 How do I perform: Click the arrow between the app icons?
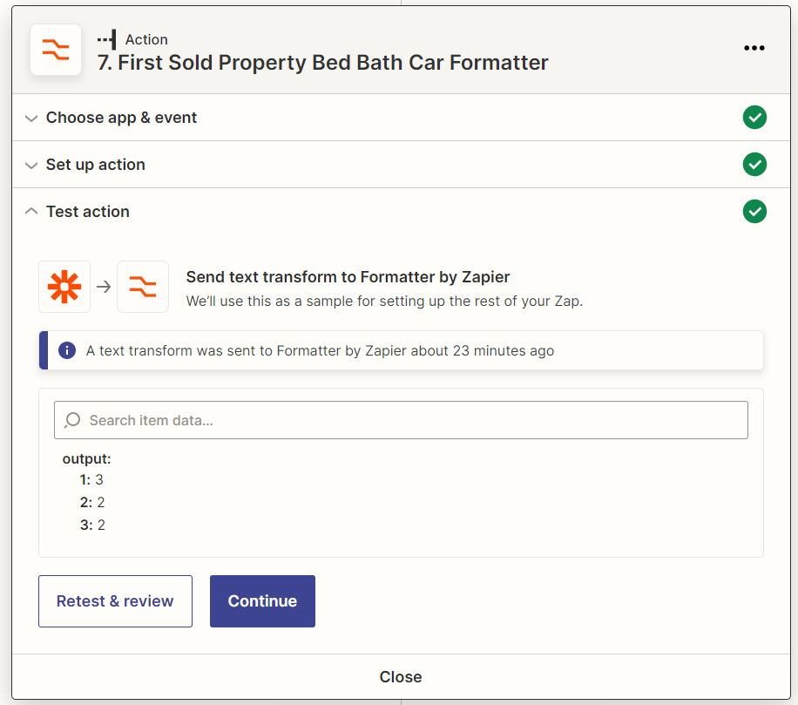104,287
